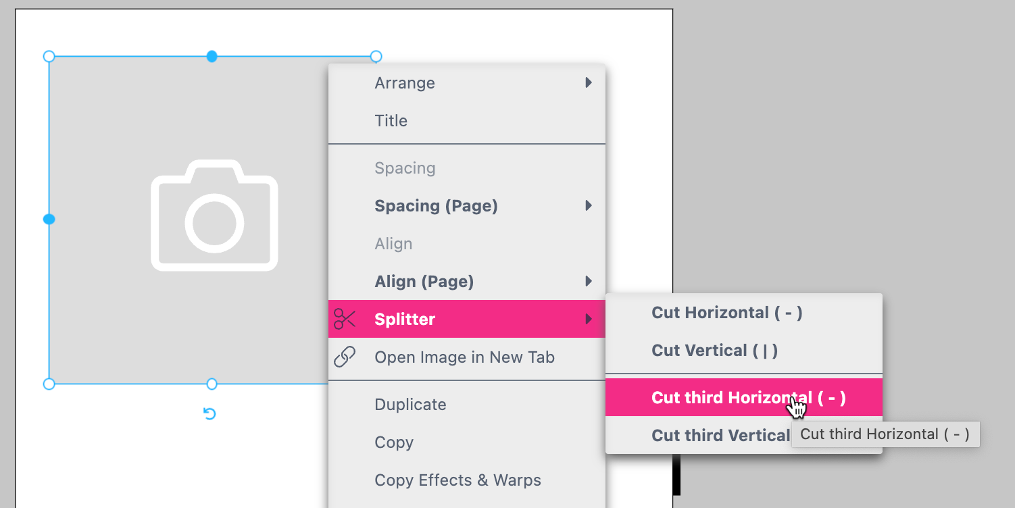This screenshot has width=1015, height=508.
Task: Click the camera placeholder icon on the image
Action: click(214, 215)
